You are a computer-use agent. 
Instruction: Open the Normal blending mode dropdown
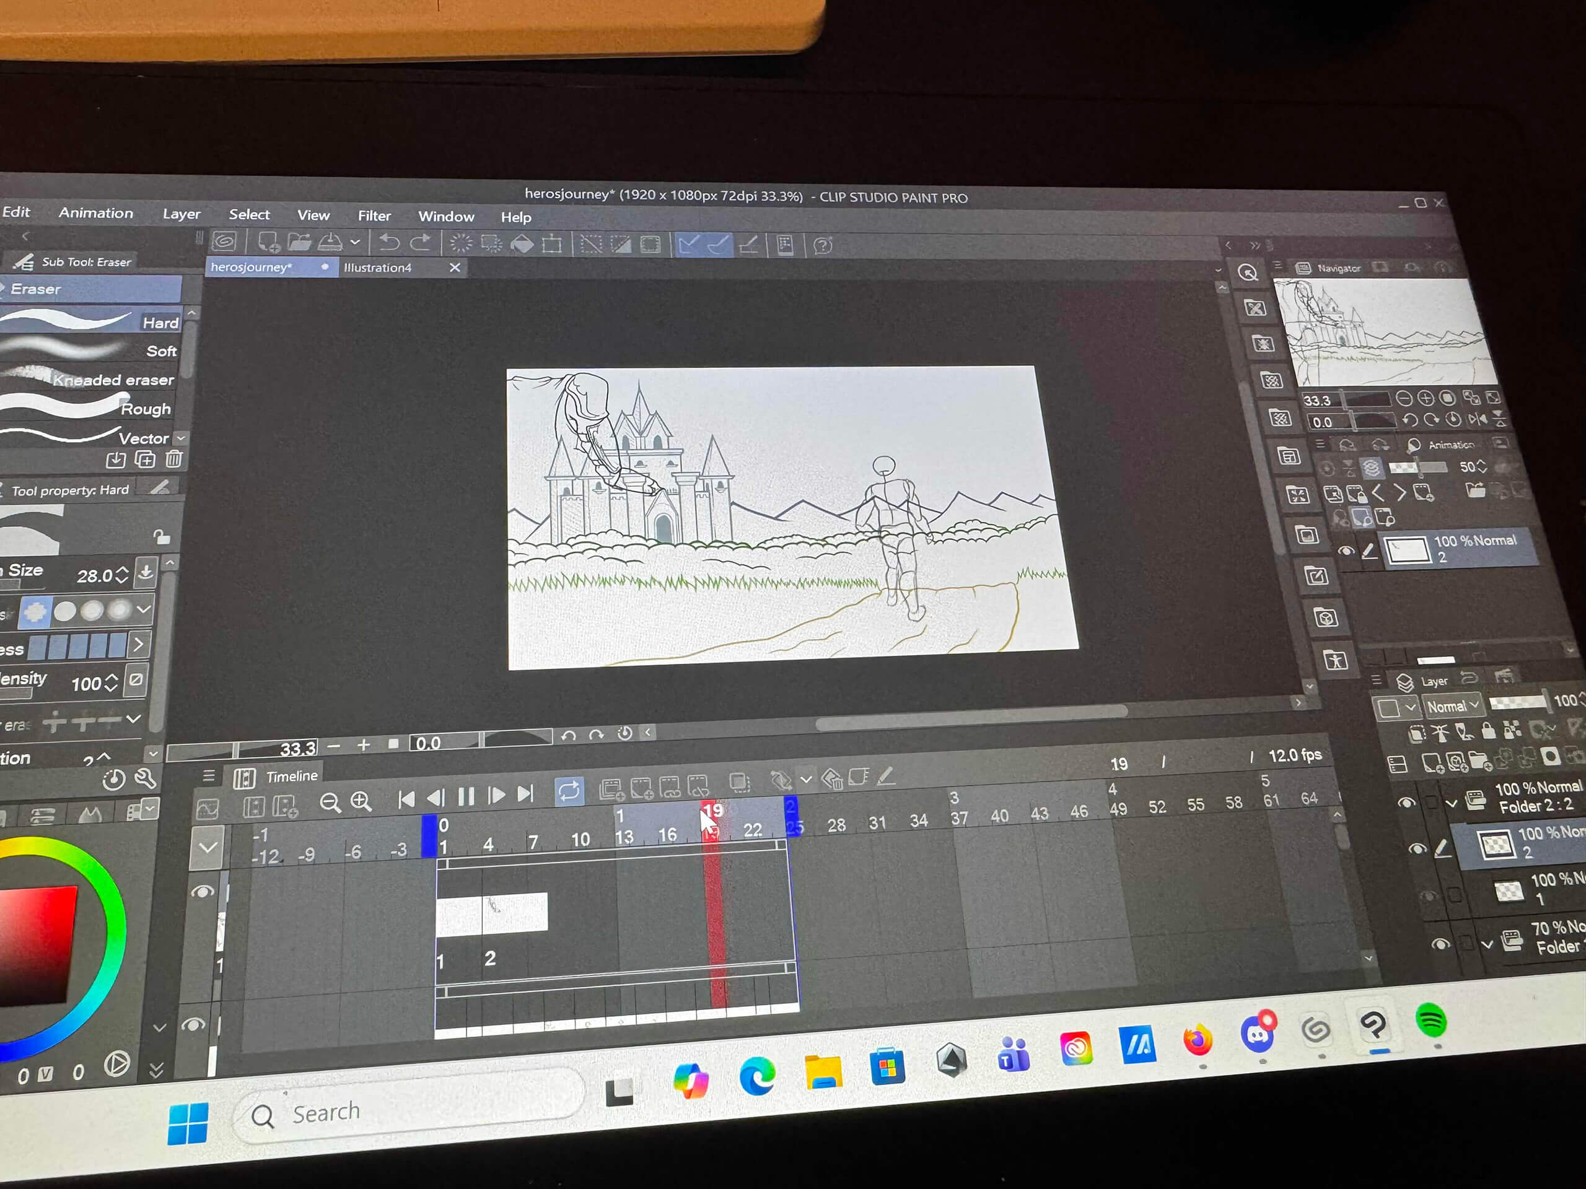[1451, 706]
